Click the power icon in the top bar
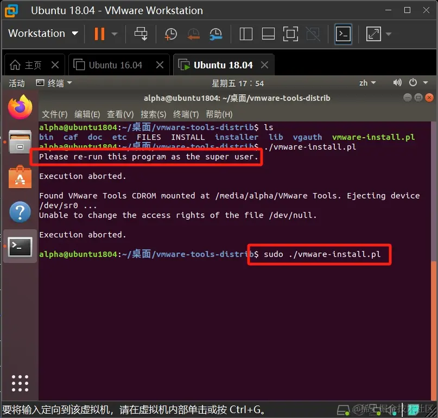 point(413,82)
